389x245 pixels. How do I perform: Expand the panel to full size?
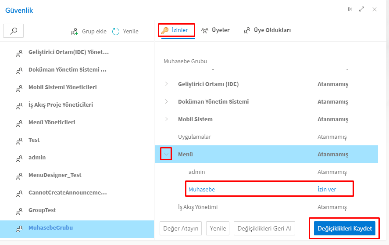click(x=362, y=9)
